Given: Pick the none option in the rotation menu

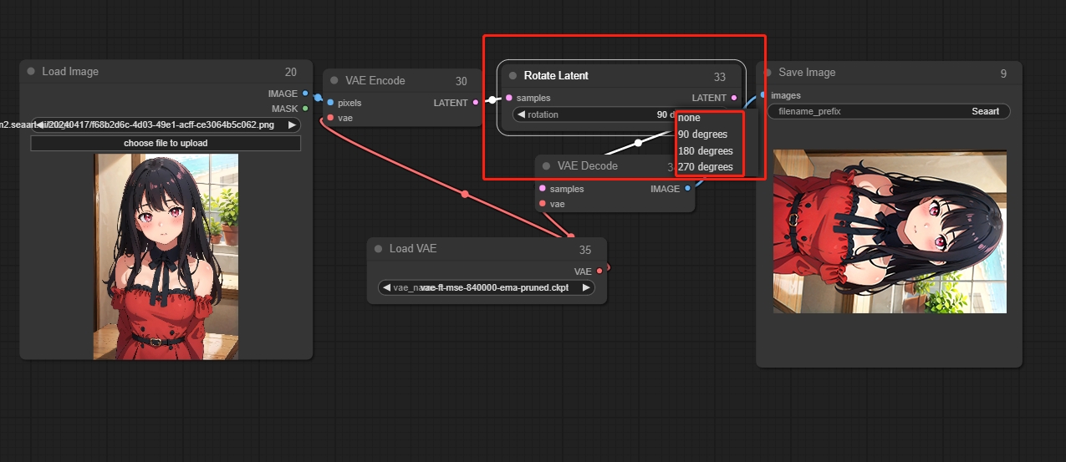Looking at the screenshot, I should click(x=691, y=118).
